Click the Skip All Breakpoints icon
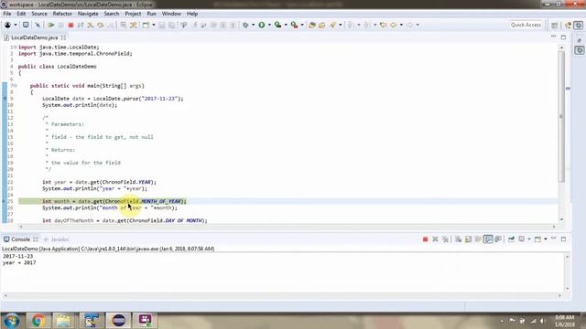This screenshot has width=586, height=329. [x=38, y=25]
